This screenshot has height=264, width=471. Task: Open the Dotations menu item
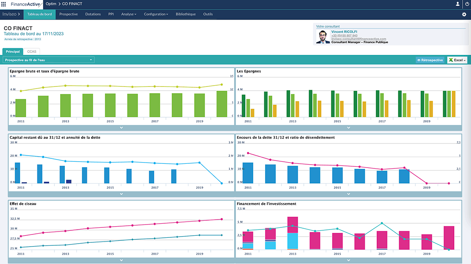pos(93,14)
